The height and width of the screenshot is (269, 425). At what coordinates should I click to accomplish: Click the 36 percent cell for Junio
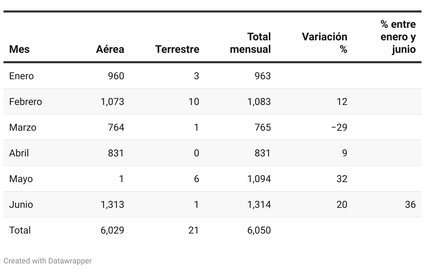coord(410,204)
